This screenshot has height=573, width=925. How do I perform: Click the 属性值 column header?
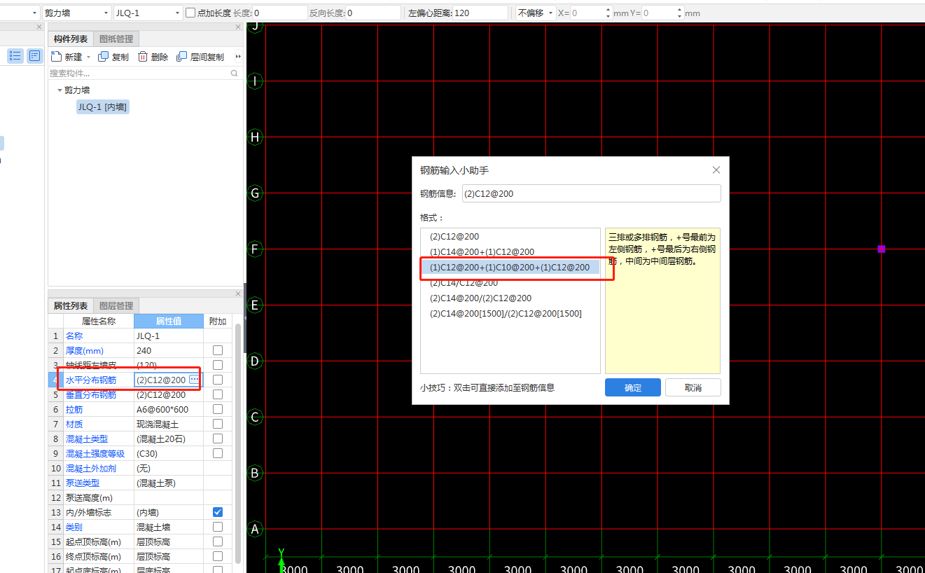click(169, 321)
